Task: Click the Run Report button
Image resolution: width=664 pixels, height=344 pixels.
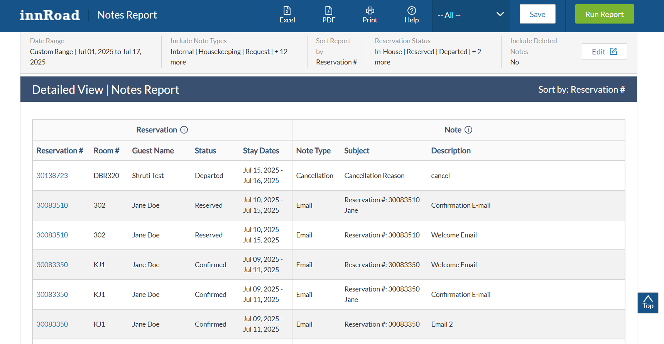Action: pos(604,14)
